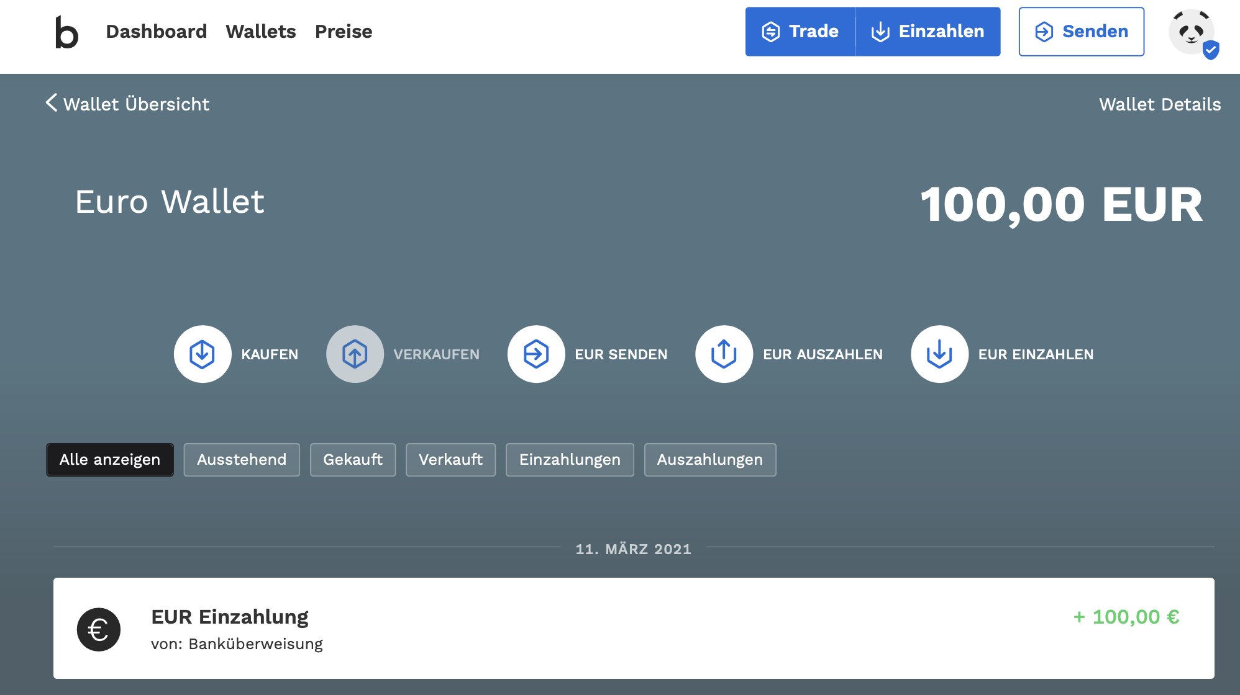Filter transactions by Gekauft

click(353, 460)
